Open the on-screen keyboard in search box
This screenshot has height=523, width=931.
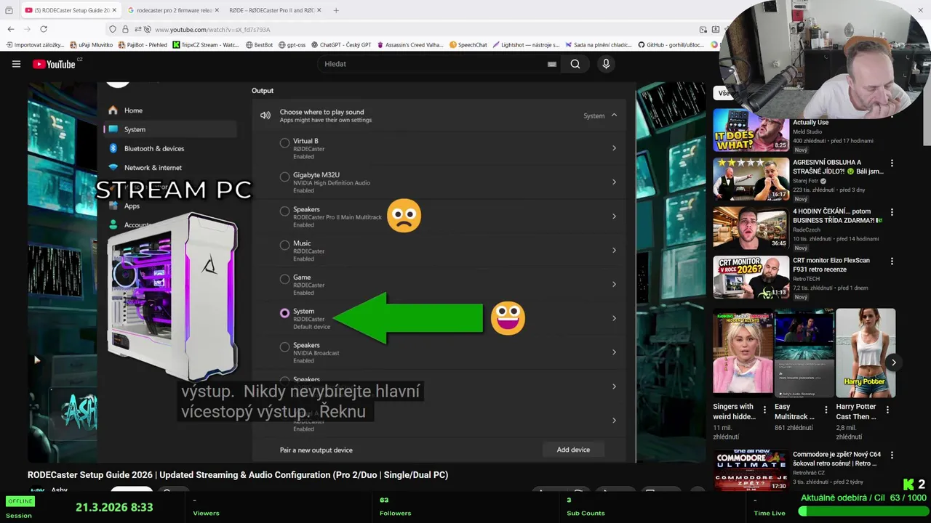click(x=552, y=64)
